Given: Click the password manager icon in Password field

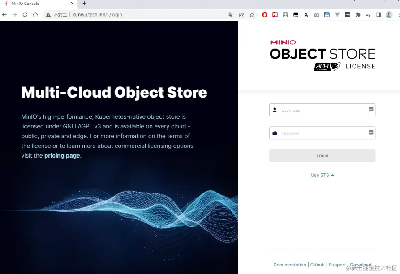Looking at the screenshot, I should click(x=371, y=132).
